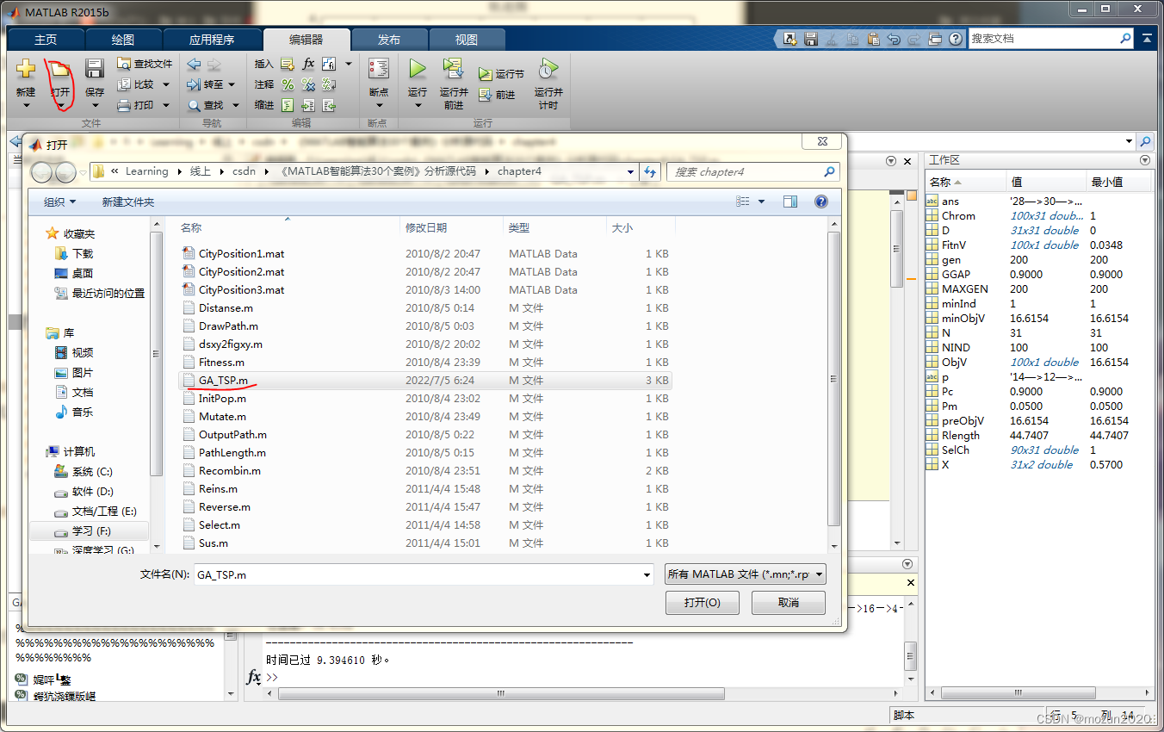Open the file type filter dropdown
The image size is (1164, 732).
[746, 574]
